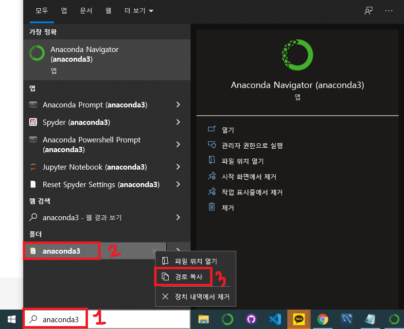
Task: Switch to the 웹 search tab
Action: tap(108, 11)
